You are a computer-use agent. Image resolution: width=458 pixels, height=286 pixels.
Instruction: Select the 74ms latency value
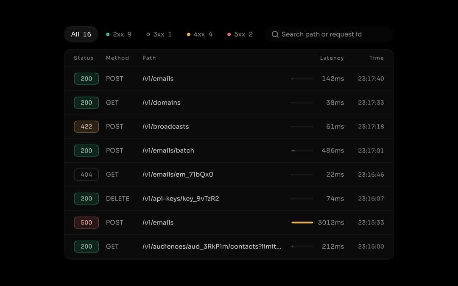click(x=335, y=198)
